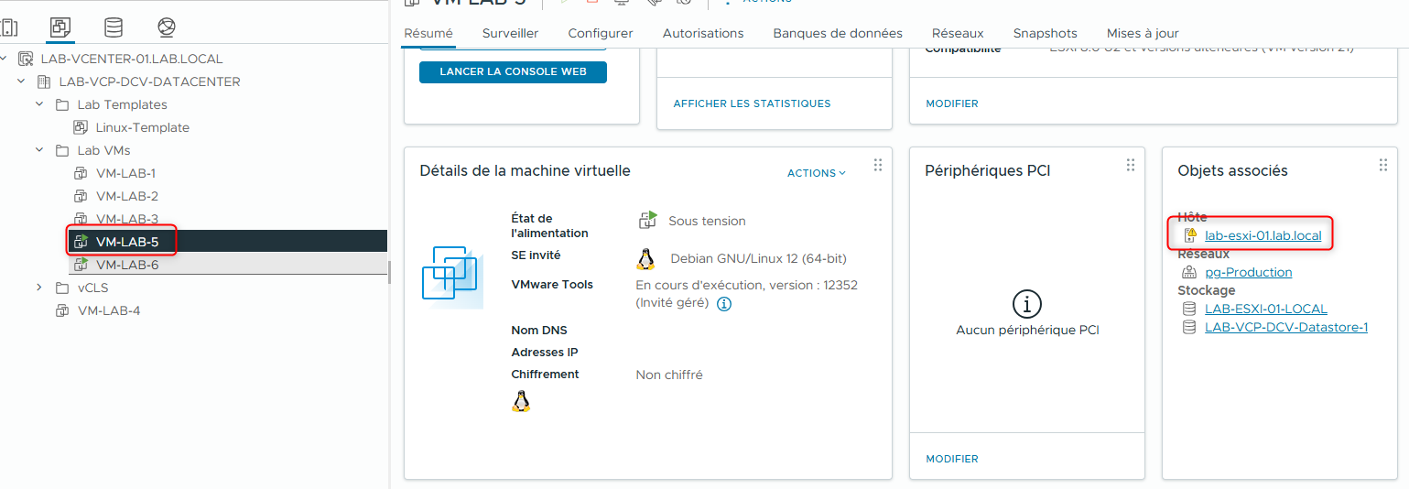Switch to the Résumé tab

pos(428,33)
